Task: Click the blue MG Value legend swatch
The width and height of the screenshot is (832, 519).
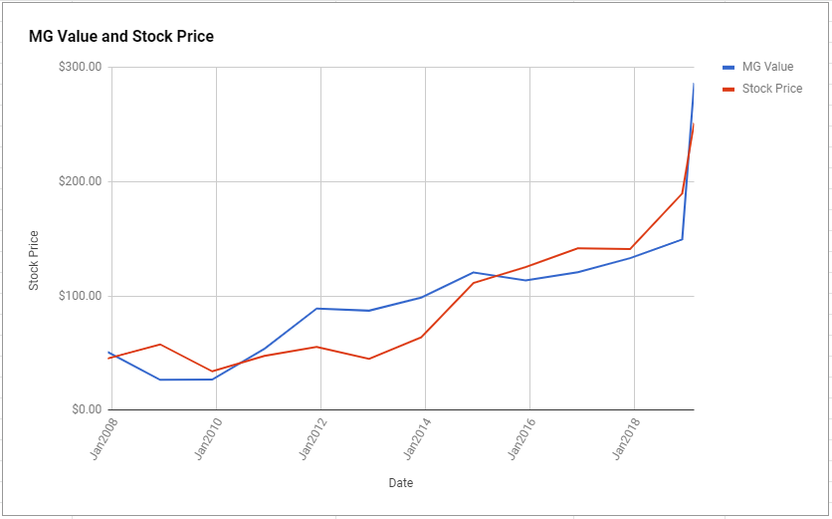Action: click(728, 68)
